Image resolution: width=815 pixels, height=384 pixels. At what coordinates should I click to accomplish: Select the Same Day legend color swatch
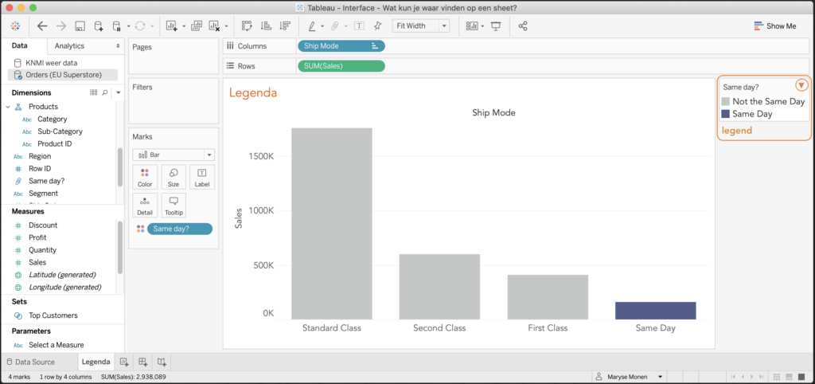(725, 114)
